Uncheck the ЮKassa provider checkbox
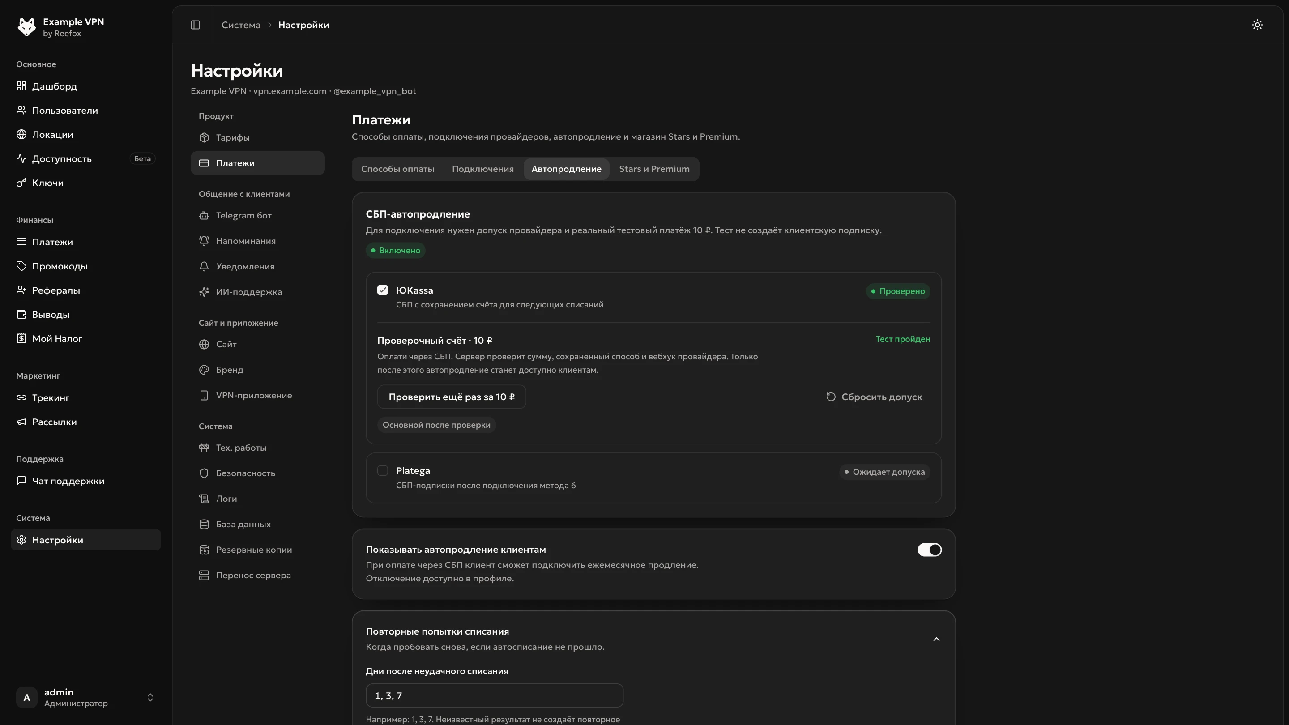Screen dimensions: 1289x725 [x=382, y=290]
